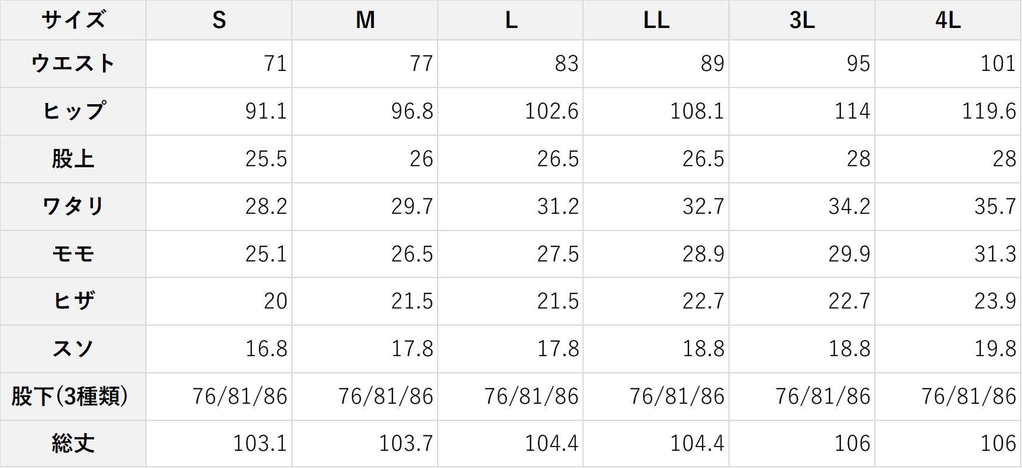The width and height of the screenshot is (1022, 468).
Task: Click the 総丈 row label
Action: click(x=73, y=444)
